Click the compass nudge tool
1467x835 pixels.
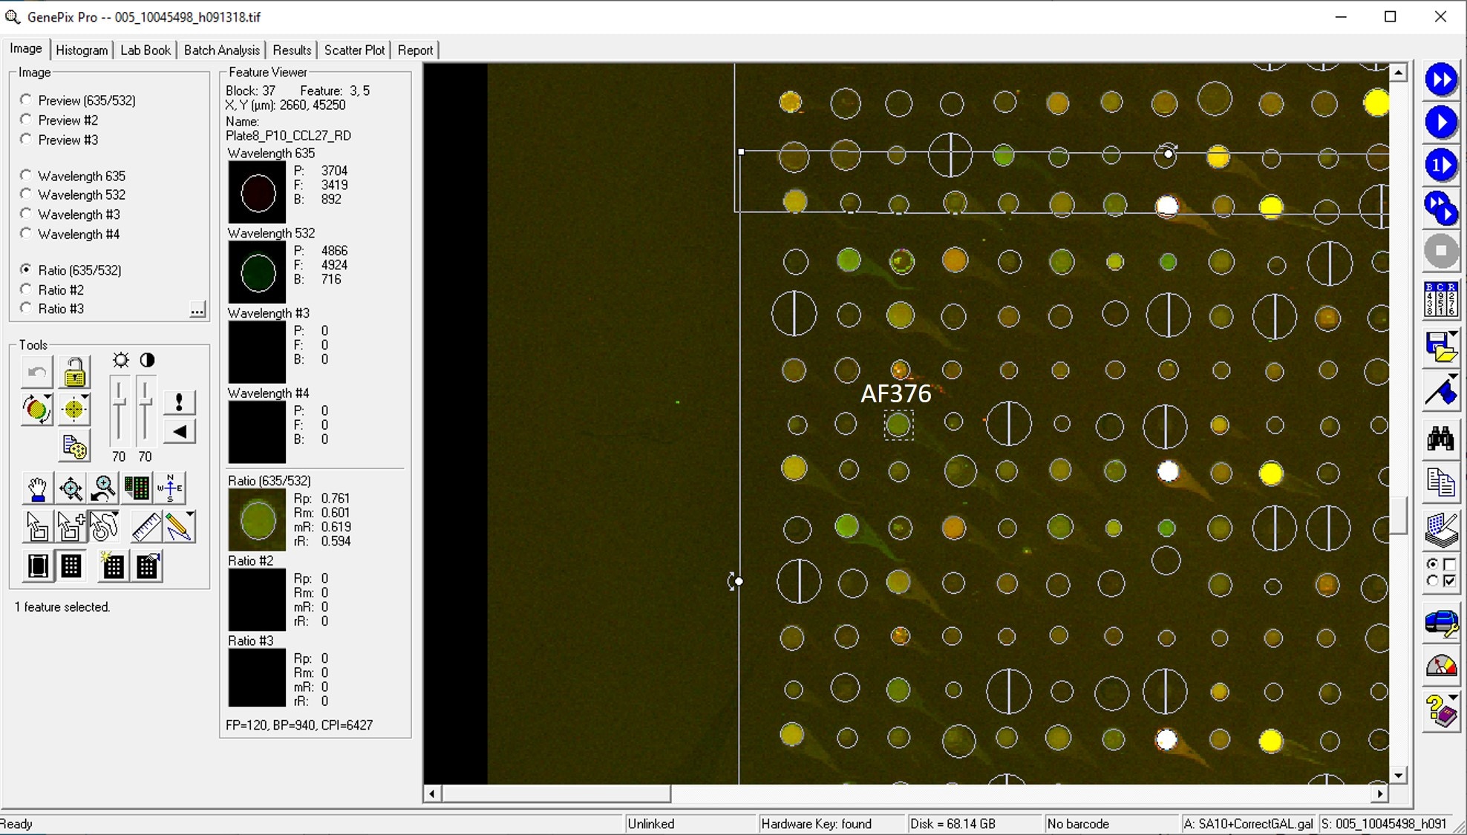tap(170, 488)
